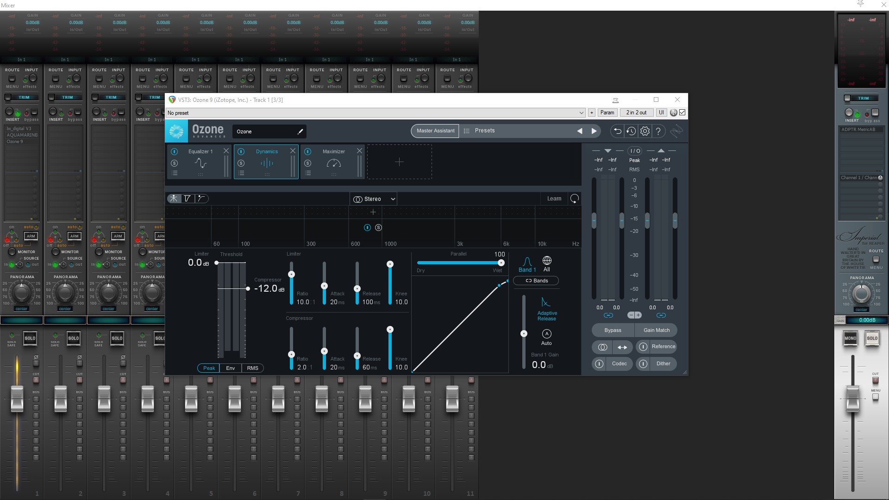Toggle Codec power button
The height and width of the screenshot is (500, 889).
coord(599,364)
